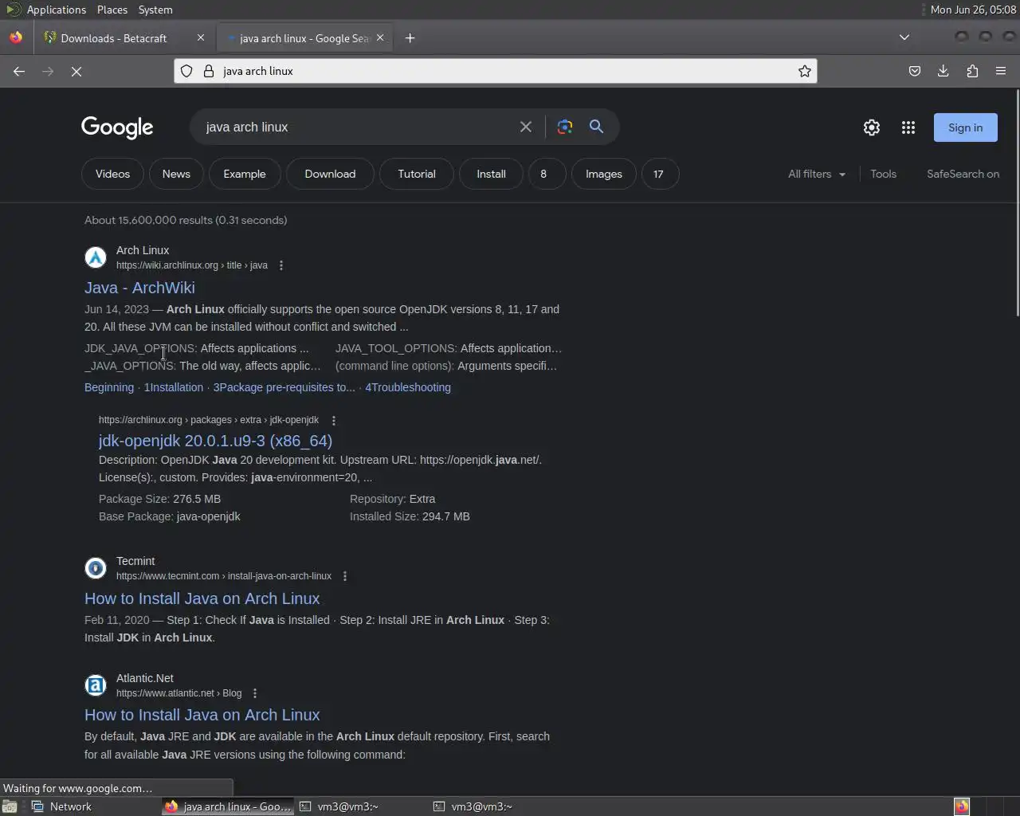Image resolution: width=1020 pixels, height=816 pixels.
Task: Click the Google logo
Action: pos(117,127)
